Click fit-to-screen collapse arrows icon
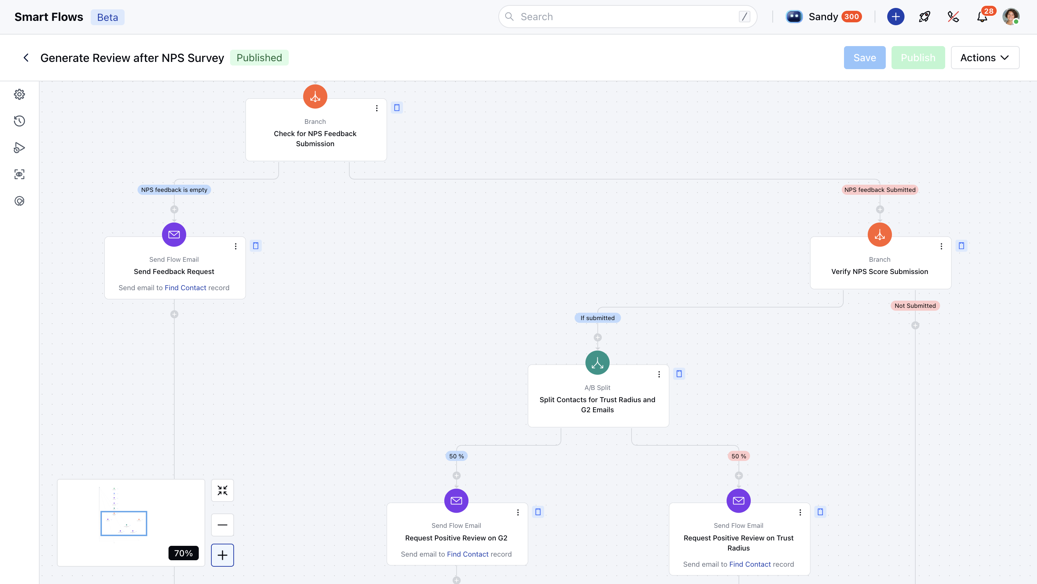 [222, 490]
